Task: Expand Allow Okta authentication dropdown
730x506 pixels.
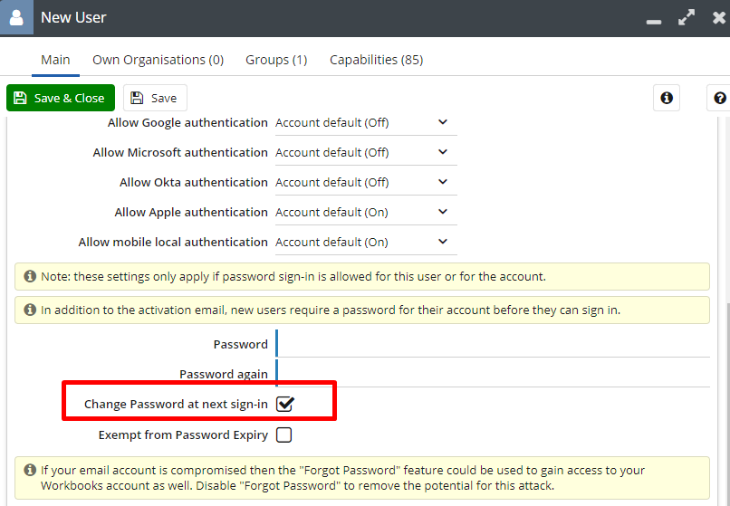Action: 366,182
